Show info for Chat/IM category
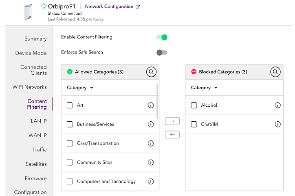This screenshot has height=196, width=295. click(x=278, y=125)
